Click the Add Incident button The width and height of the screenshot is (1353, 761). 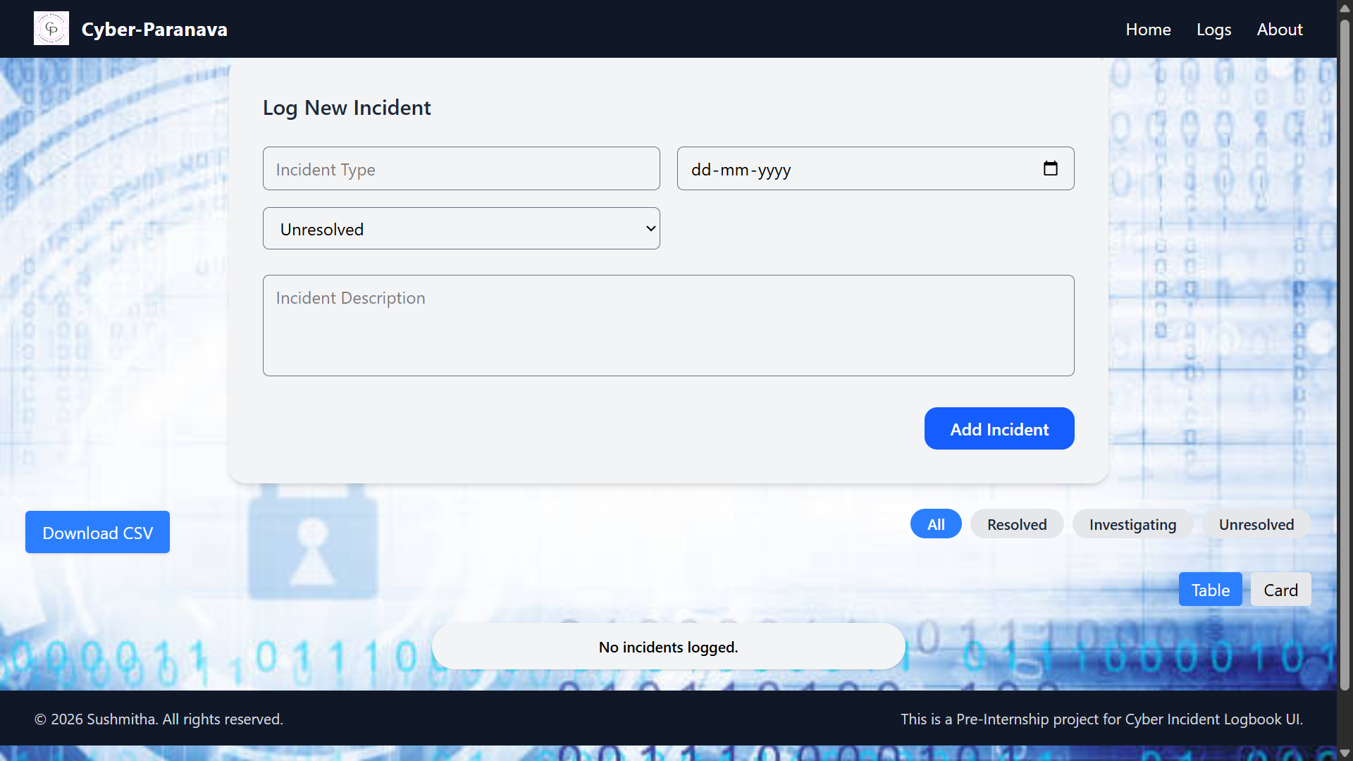tap(999, 428)
